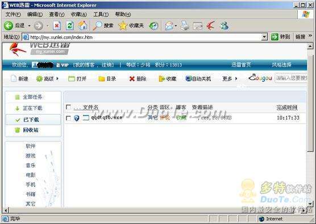This screenshot has height=224, width=316.
Task: Click the 自动关机 monitor icon
Action: coord(189,78)
